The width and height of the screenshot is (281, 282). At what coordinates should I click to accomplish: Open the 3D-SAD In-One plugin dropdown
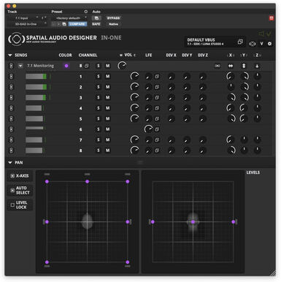click(x=28, y=24)
